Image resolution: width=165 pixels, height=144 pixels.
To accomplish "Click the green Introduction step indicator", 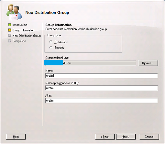I will click(x=10, y=25).
